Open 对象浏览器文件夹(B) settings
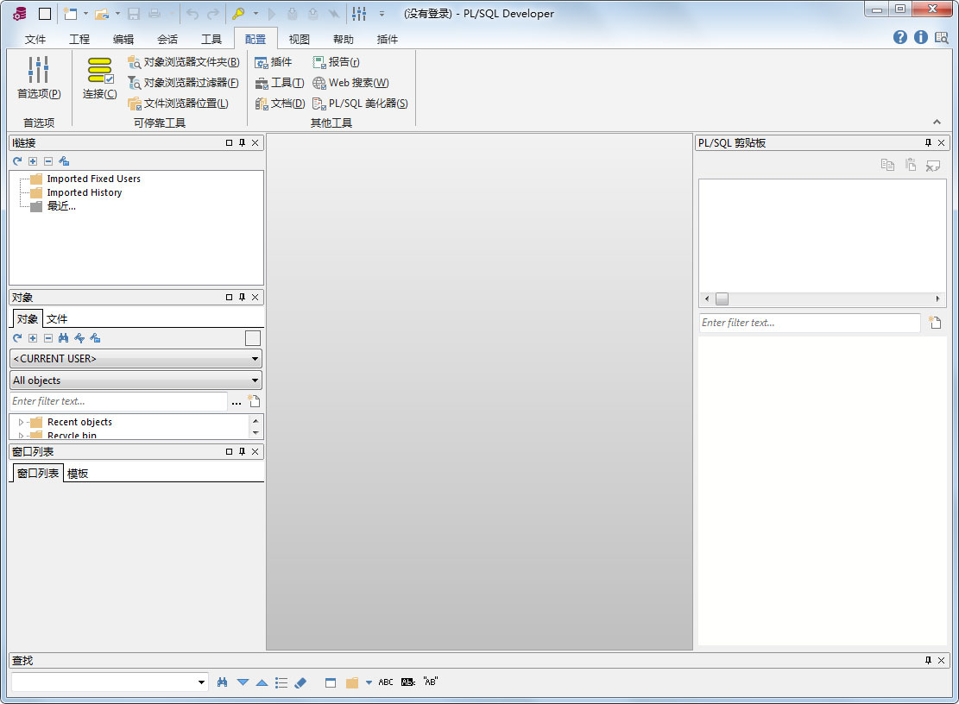Screen dimensions: 959x704 183,62
